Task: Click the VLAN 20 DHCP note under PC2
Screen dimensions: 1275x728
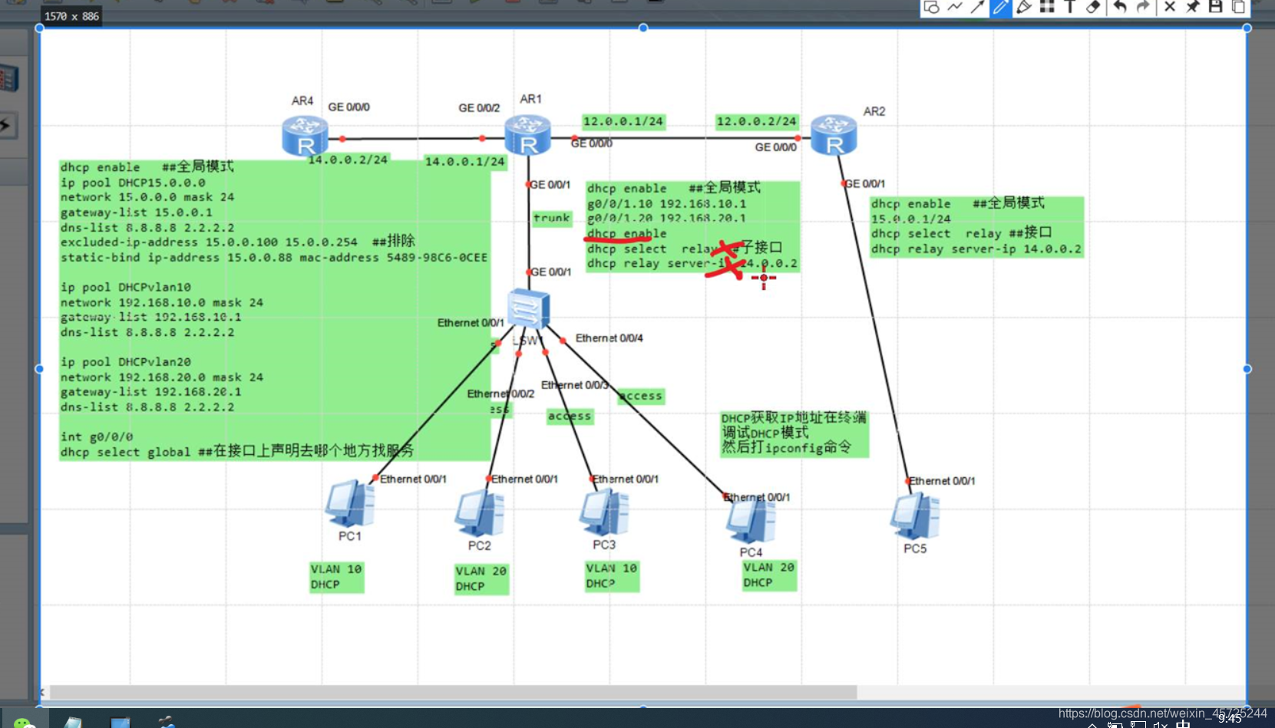Action: 481,579
